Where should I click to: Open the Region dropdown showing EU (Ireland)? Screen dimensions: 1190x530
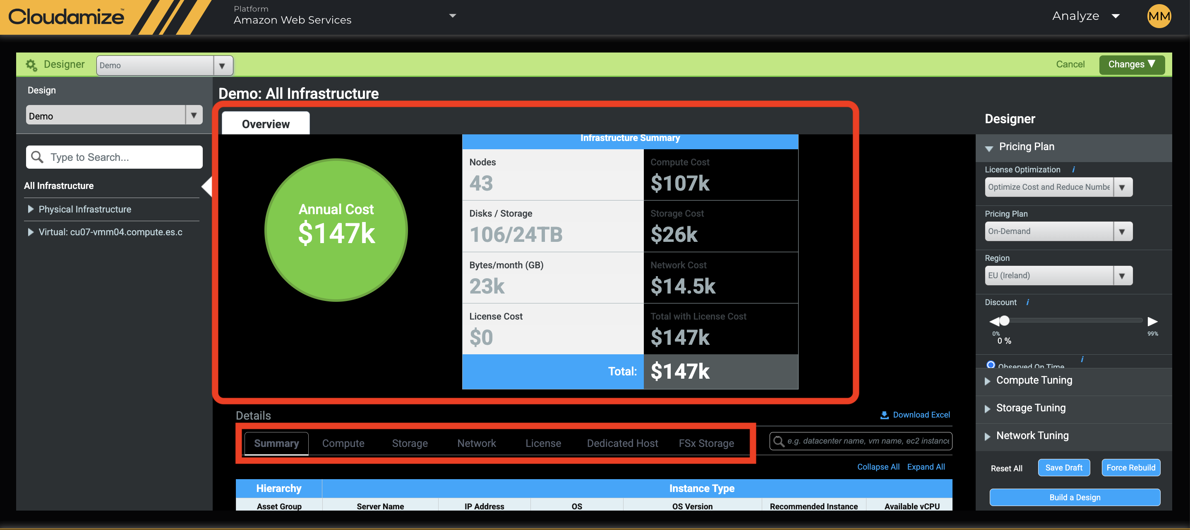[x=1058, y=276]
